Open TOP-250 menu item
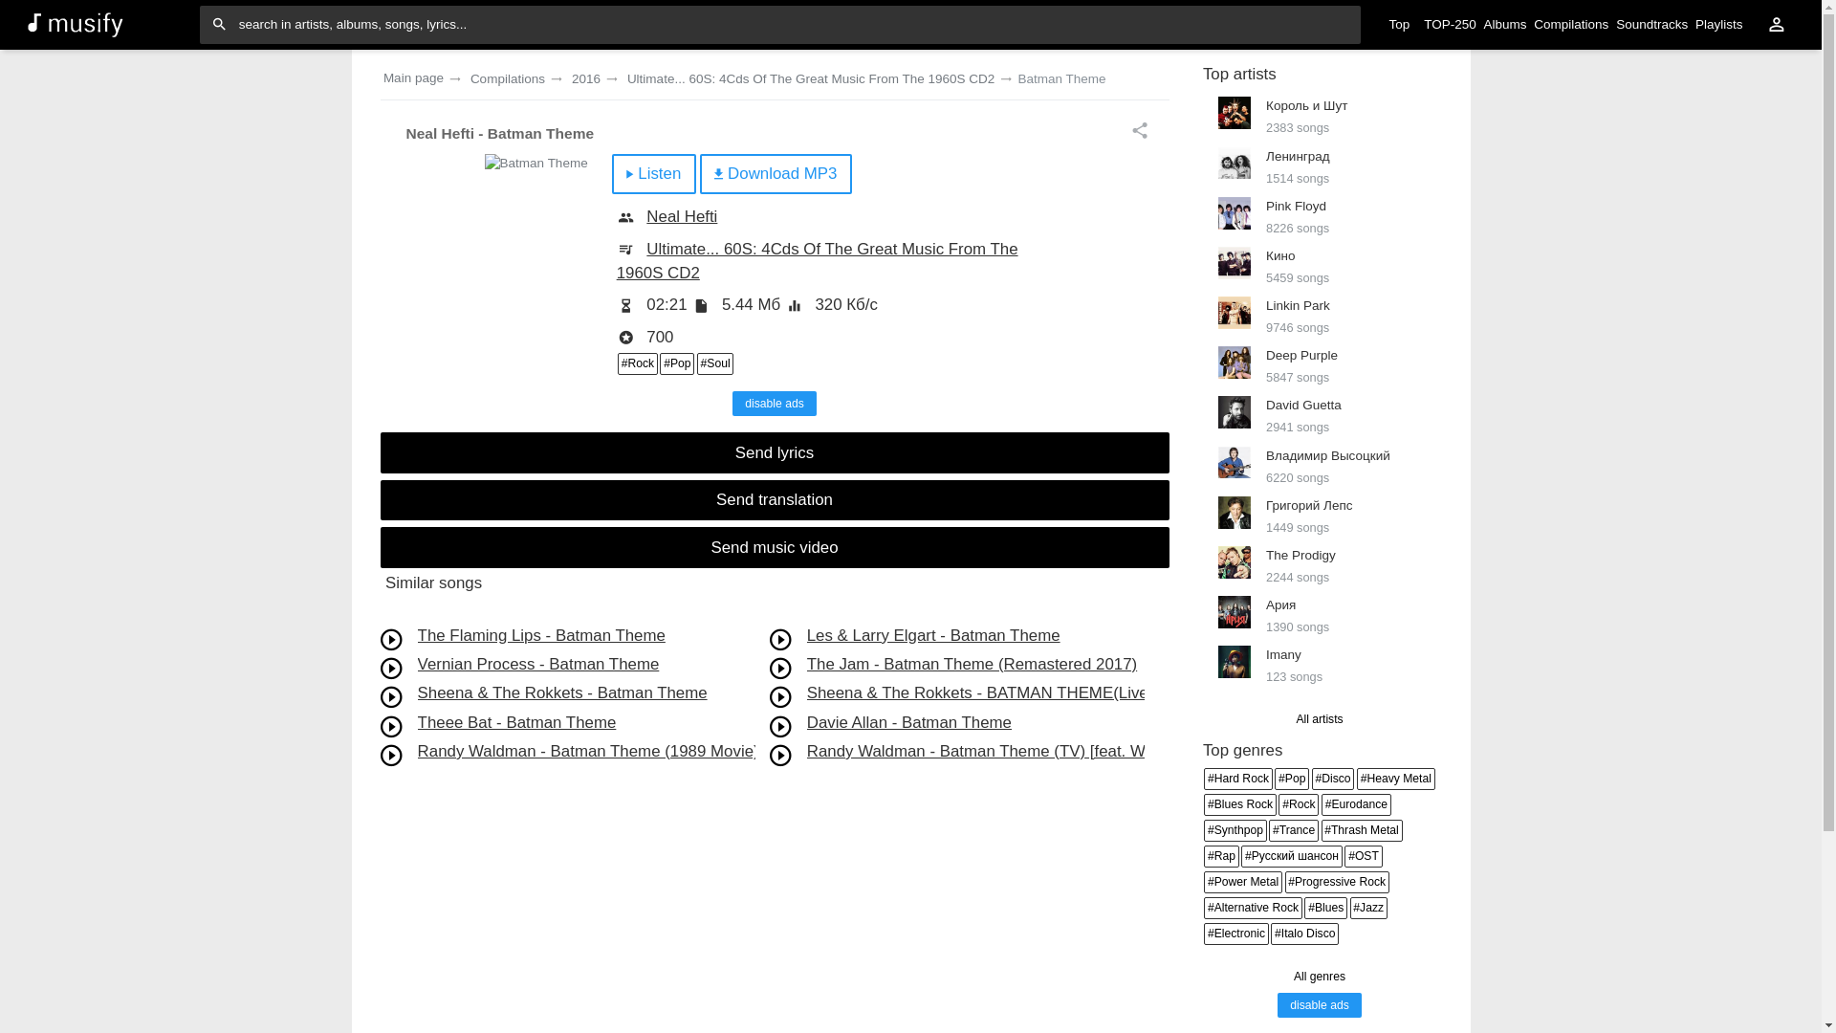The height and width of the screenshot is (1033, 1836). tap(1450, 25)
